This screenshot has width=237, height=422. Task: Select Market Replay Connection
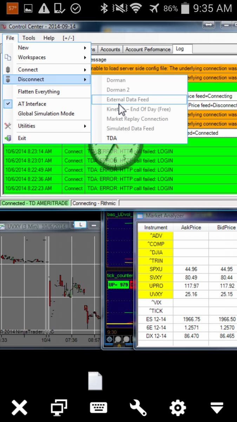click(x=137, y=119)
